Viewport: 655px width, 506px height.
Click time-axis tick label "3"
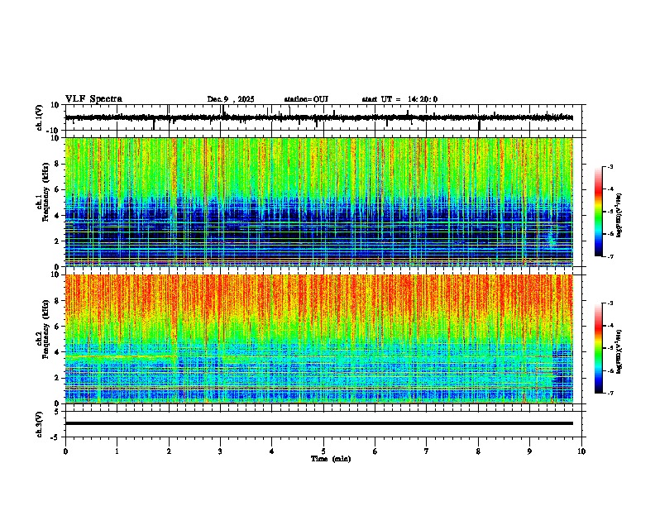(x=220, y=451)
